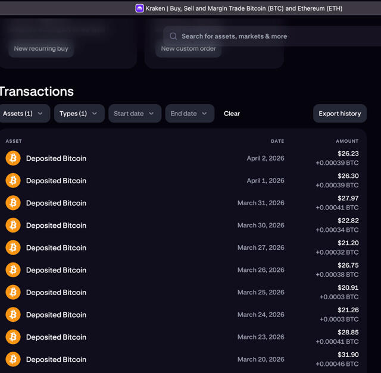
Task: Click the Bitcoin icon for March 20 deposit
Action: pyautogui.click(x=13, y=359)
